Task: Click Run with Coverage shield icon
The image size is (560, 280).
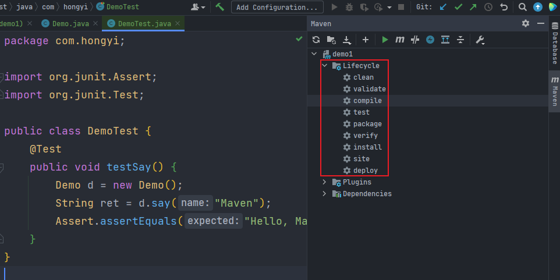Action: coord(364,7)
